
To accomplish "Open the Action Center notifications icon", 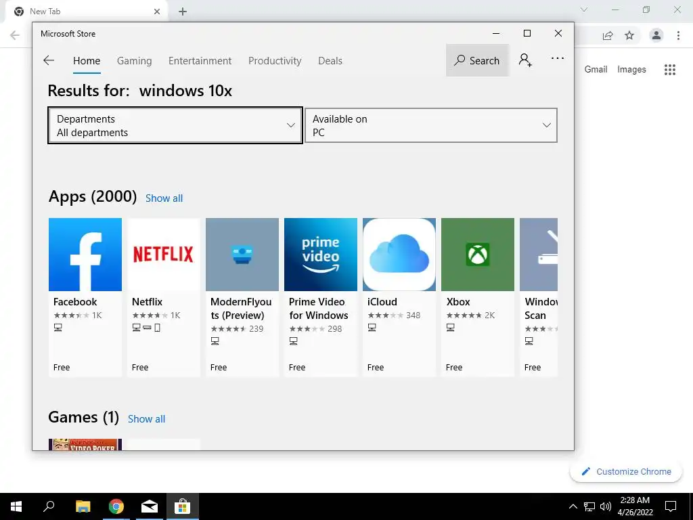I will (671, 506).
